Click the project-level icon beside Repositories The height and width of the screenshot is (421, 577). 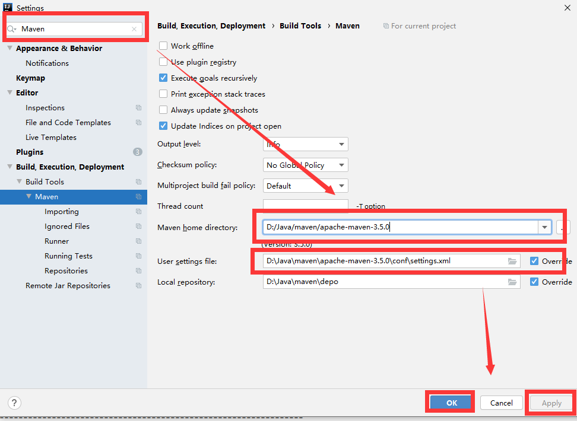[x=139, y=270]
